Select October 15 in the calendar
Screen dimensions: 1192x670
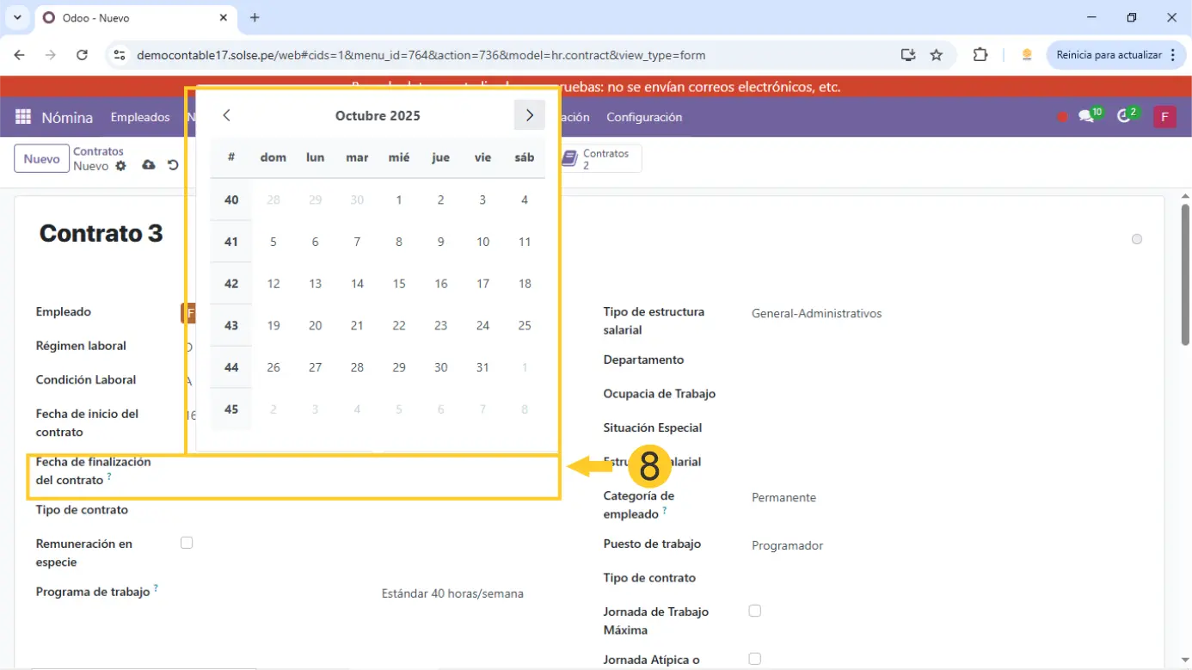[x=399, y=284]
